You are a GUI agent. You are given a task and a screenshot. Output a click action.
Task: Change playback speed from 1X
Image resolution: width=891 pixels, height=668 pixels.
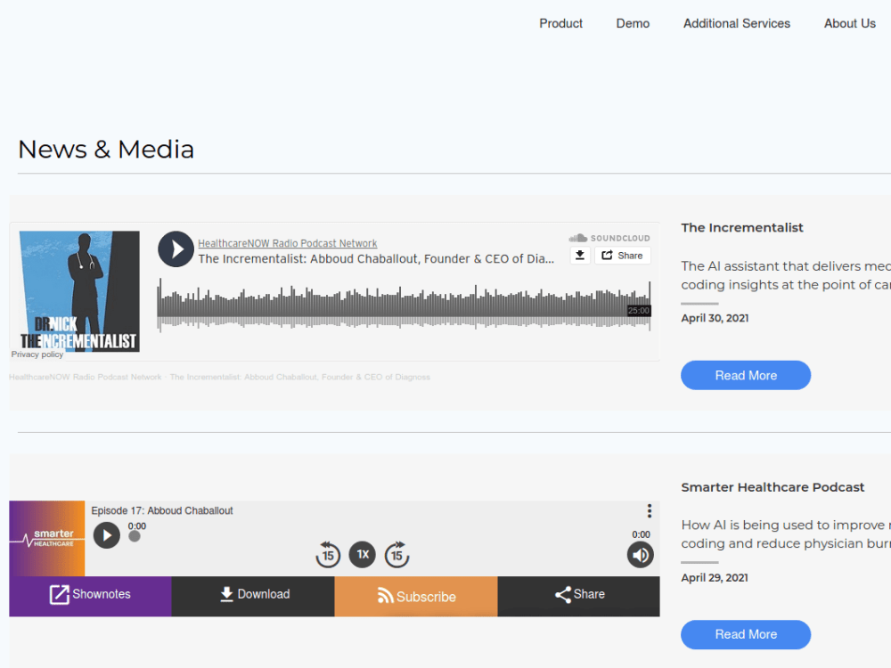click(x=363, y=554)
